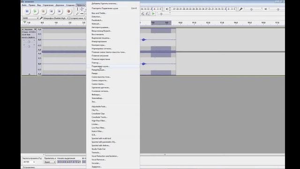300x169 pixels.
Task: Click the microphone icon beside the input device
Action: point(41,18)
